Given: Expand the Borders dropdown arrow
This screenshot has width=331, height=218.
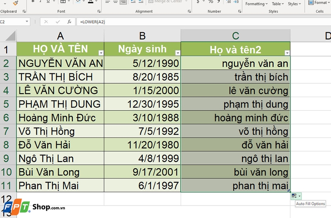Looking at the screenshot, I should [69, 2].
